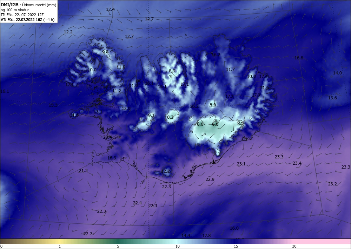Click the value 16.0 on the map
The width and height of the screenshot is (351, 249).
[234, 228]
